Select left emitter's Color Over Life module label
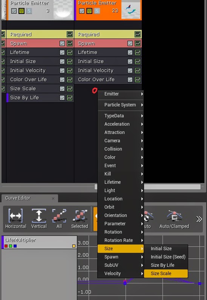 pyautogui.click(x=28, y=79)
